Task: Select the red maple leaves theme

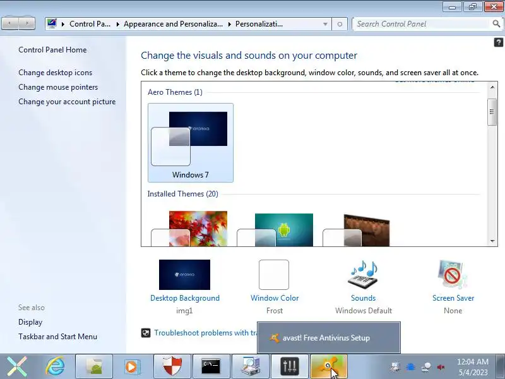Action: tap(191, 228)
